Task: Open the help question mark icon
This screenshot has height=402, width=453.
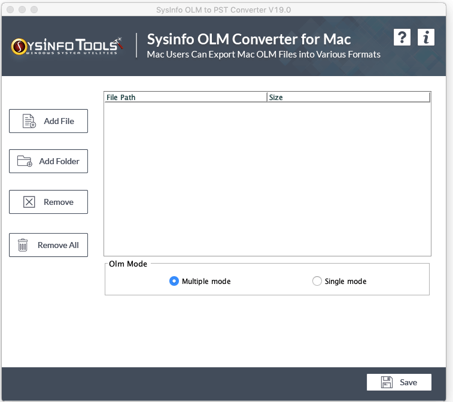Action: (402, 37)
